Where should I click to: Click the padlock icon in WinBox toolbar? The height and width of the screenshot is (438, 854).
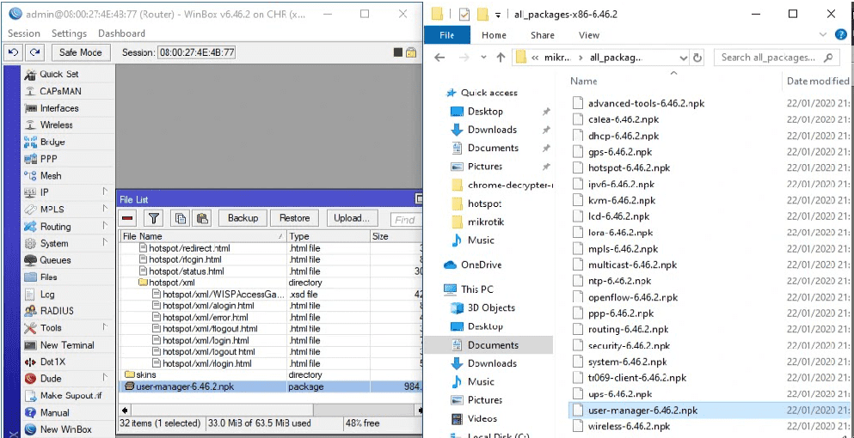411,52
